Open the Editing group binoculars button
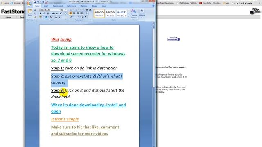The width and height of the screenshot is (262, 147). pyautogui.click(x=142, y=13)
